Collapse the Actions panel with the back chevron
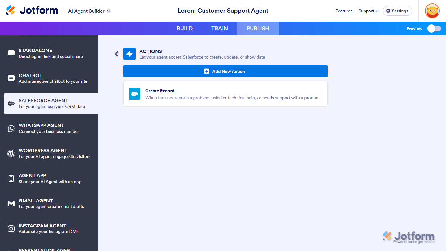The height and width of the screenshot is (251, 446). click(x=116, y=54)
